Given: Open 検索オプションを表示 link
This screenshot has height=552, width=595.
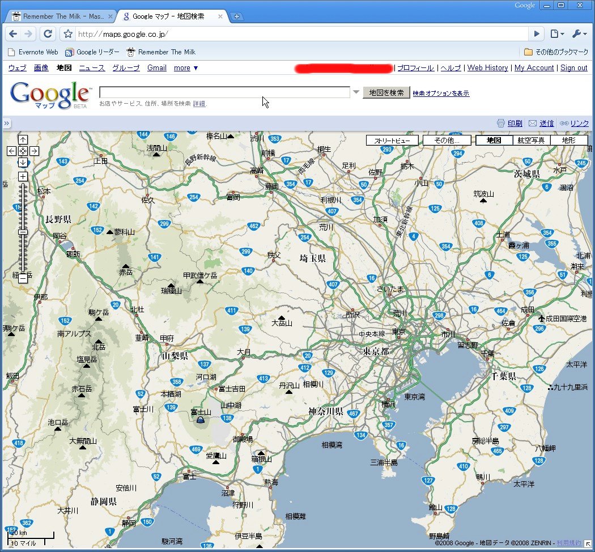Looking at the screenshot, I should coord(441,93).
